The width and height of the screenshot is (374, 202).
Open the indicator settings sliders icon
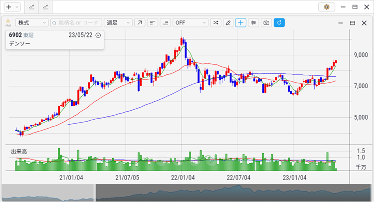coord(254,23)
